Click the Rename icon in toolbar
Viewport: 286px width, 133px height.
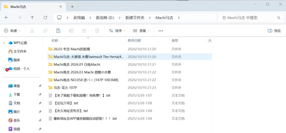click(71, 31)
